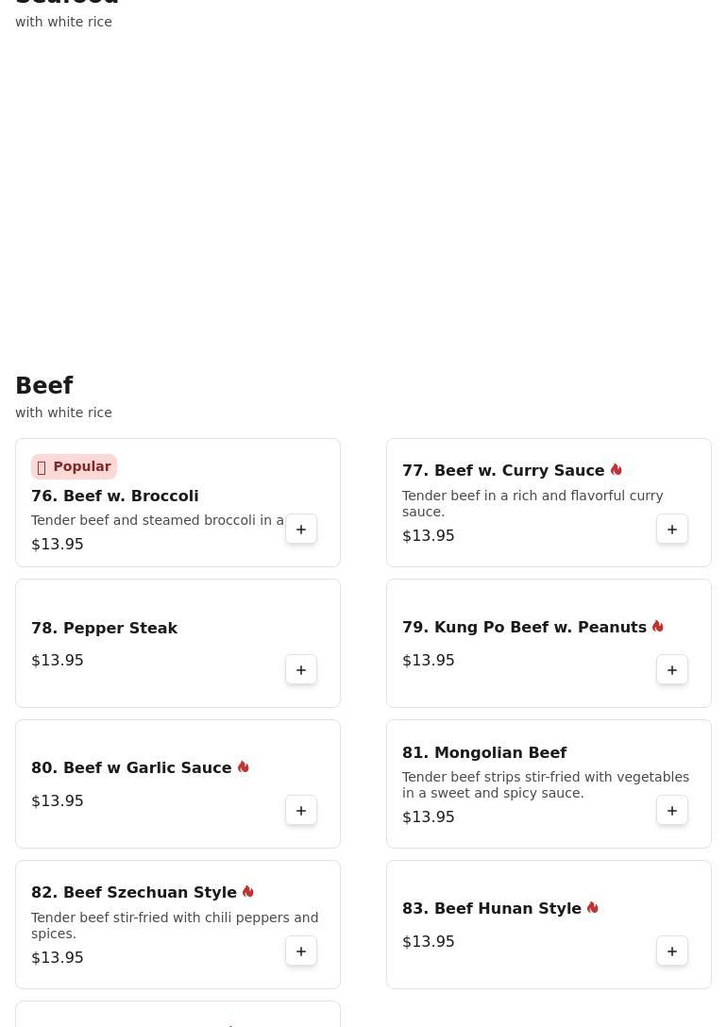Add Kung Po Beef w. Peanuts
Screen dimensions: 727x1027
672,670
